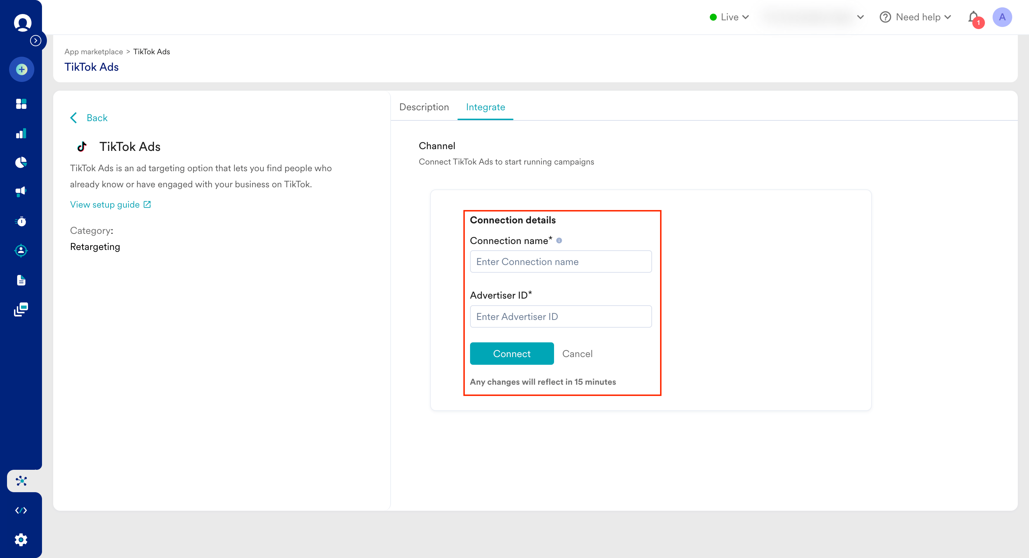
Task: Open the View setup guide link
Action: 105,204
